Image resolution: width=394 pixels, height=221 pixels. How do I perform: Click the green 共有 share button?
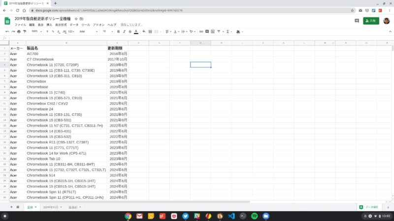371,21
